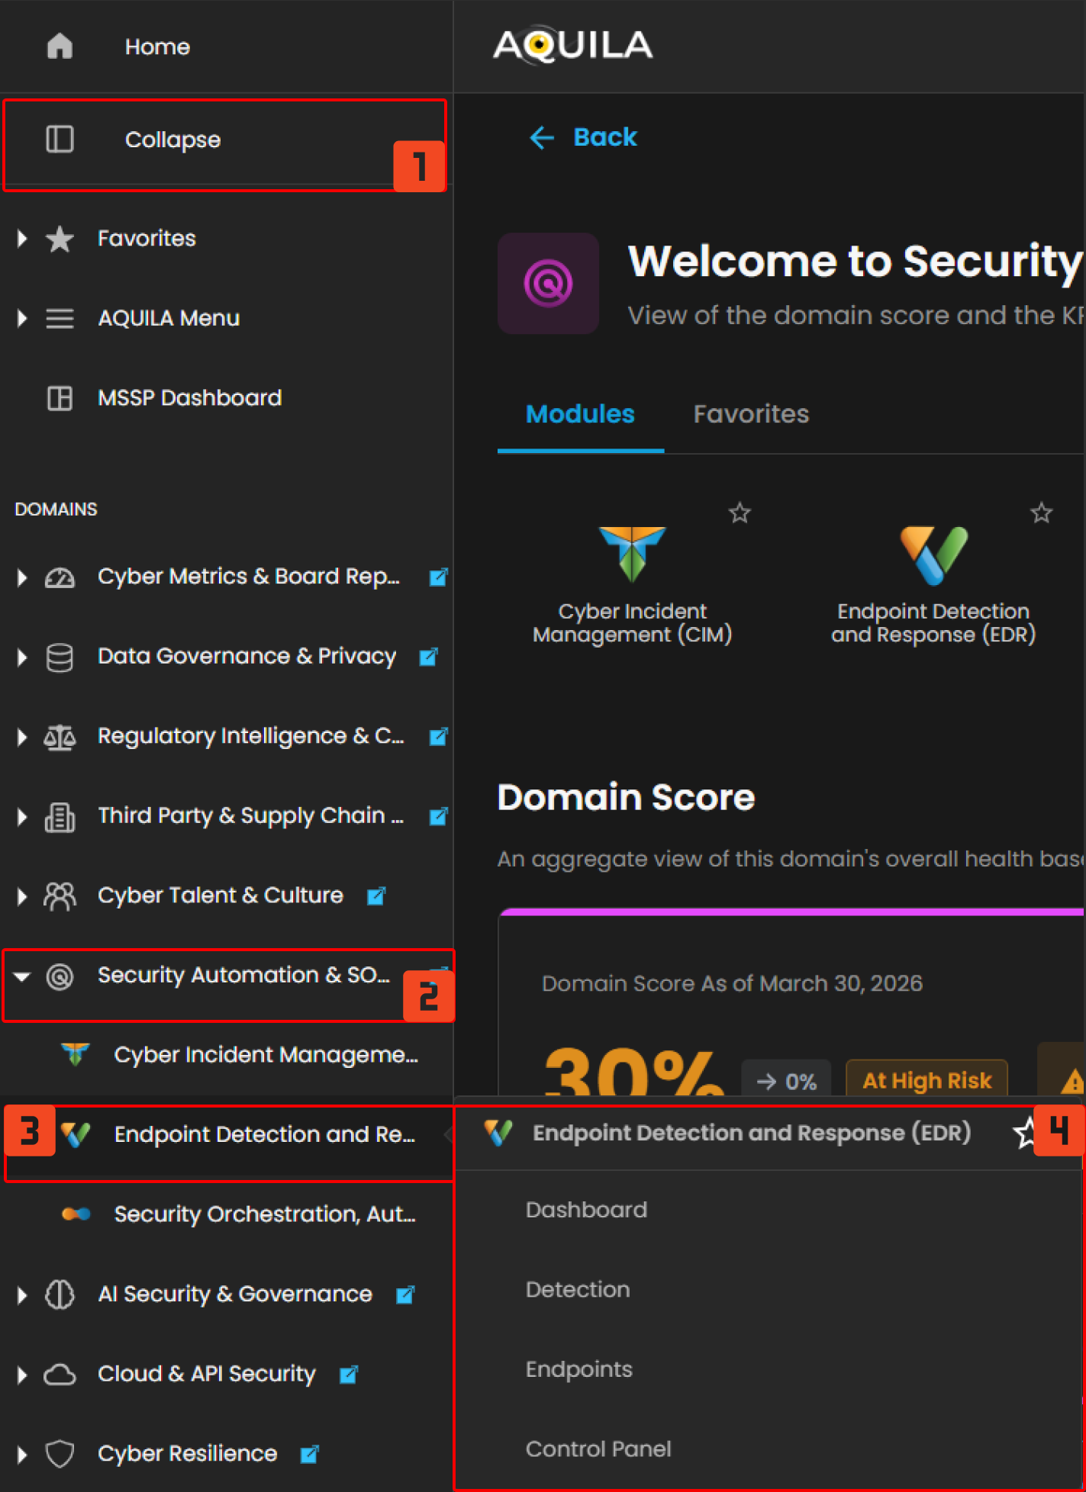Expand the AQUILA Menu section
1086x1492 pixels.
point(22,318)
